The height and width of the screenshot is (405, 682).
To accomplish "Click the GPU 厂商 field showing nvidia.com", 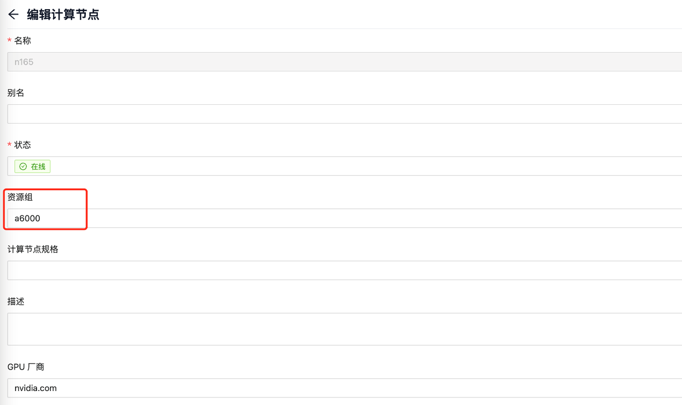I will (344, 388).
